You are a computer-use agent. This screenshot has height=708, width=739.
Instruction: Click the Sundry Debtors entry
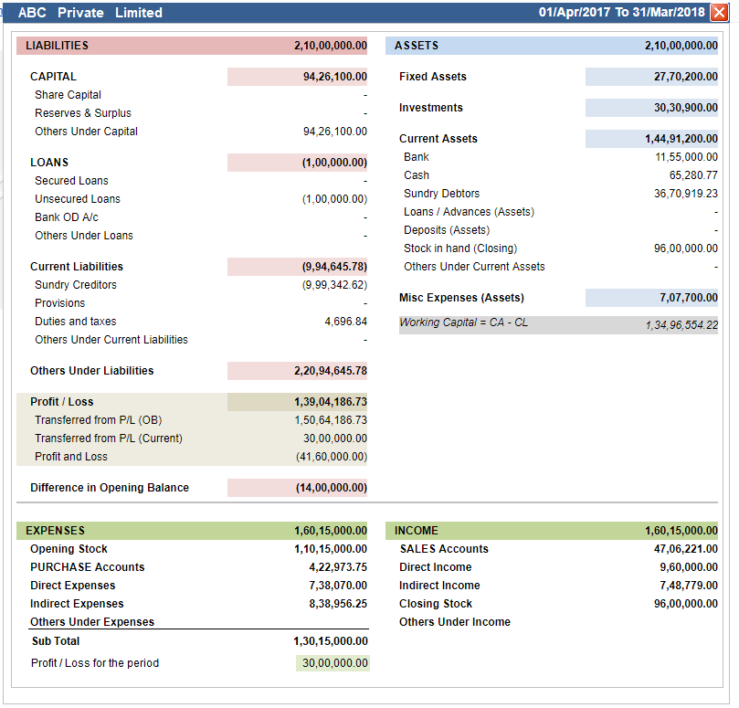[x=559, y=194]
